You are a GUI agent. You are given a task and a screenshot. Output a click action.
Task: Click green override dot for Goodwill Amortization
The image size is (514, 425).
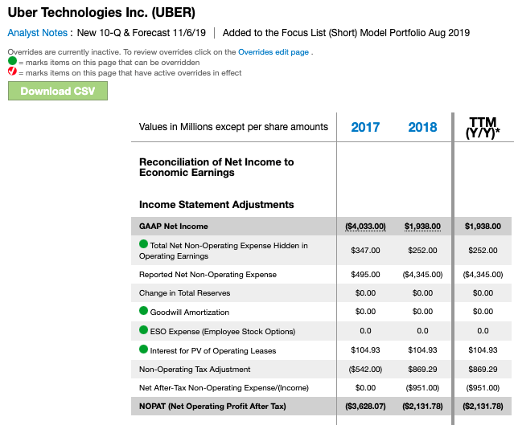click(143, 311)
